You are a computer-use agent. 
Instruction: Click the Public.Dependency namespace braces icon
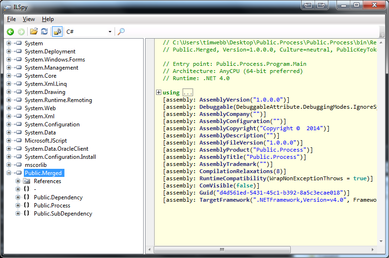[x=27, y=197]
